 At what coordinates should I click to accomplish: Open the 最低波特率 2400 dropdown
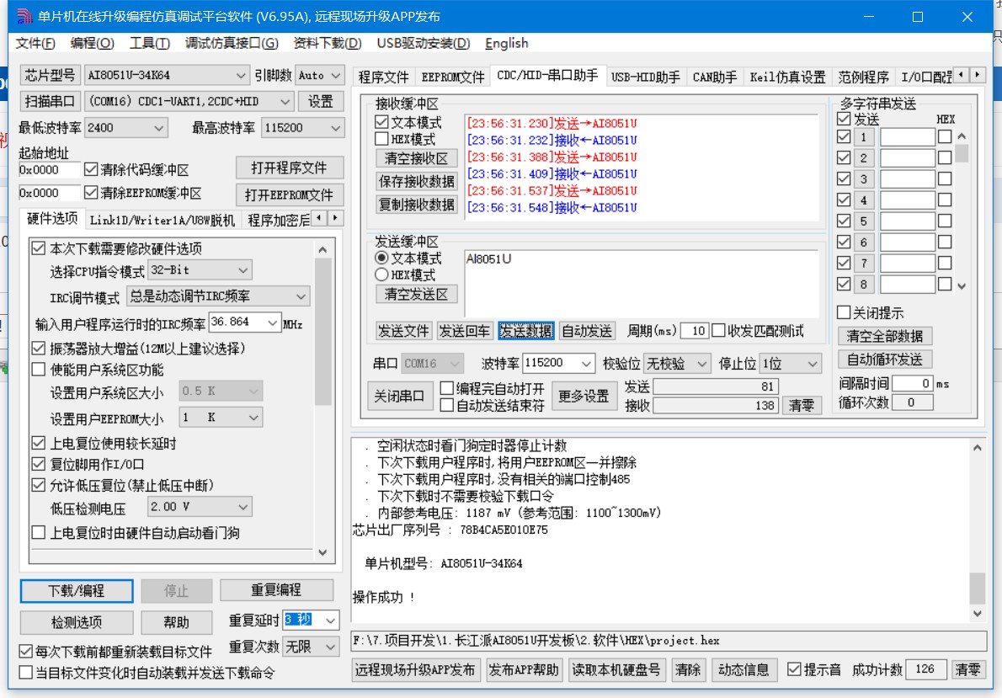click(158, 128)
